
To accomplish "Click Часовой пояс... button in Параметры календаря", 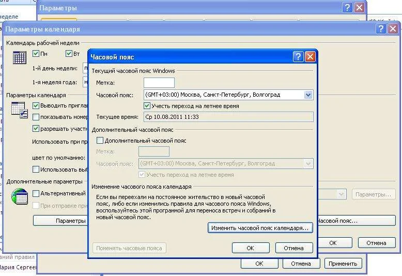I will pyautogui.click(x=357, y=221).
